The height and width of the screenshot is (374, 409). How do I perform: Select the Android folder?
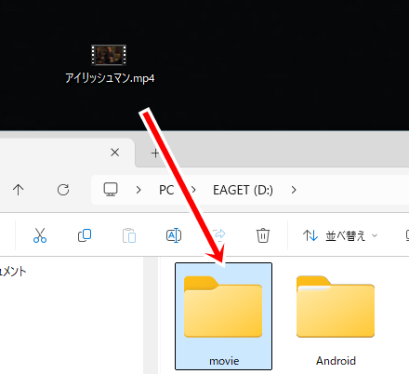tap(336, 316)
